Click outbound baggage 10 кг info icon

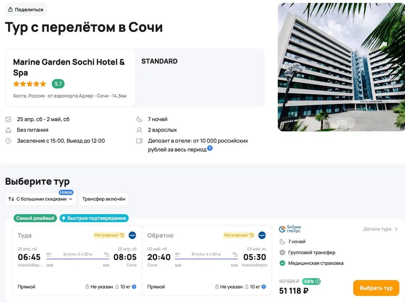(x=134, y=287)
